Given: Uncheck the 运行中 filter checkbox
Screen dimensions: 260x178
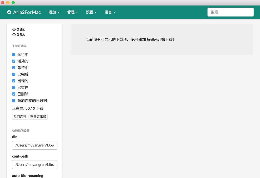Looking at the screenshot, I should pyautogui.click(x=14, y=55).
